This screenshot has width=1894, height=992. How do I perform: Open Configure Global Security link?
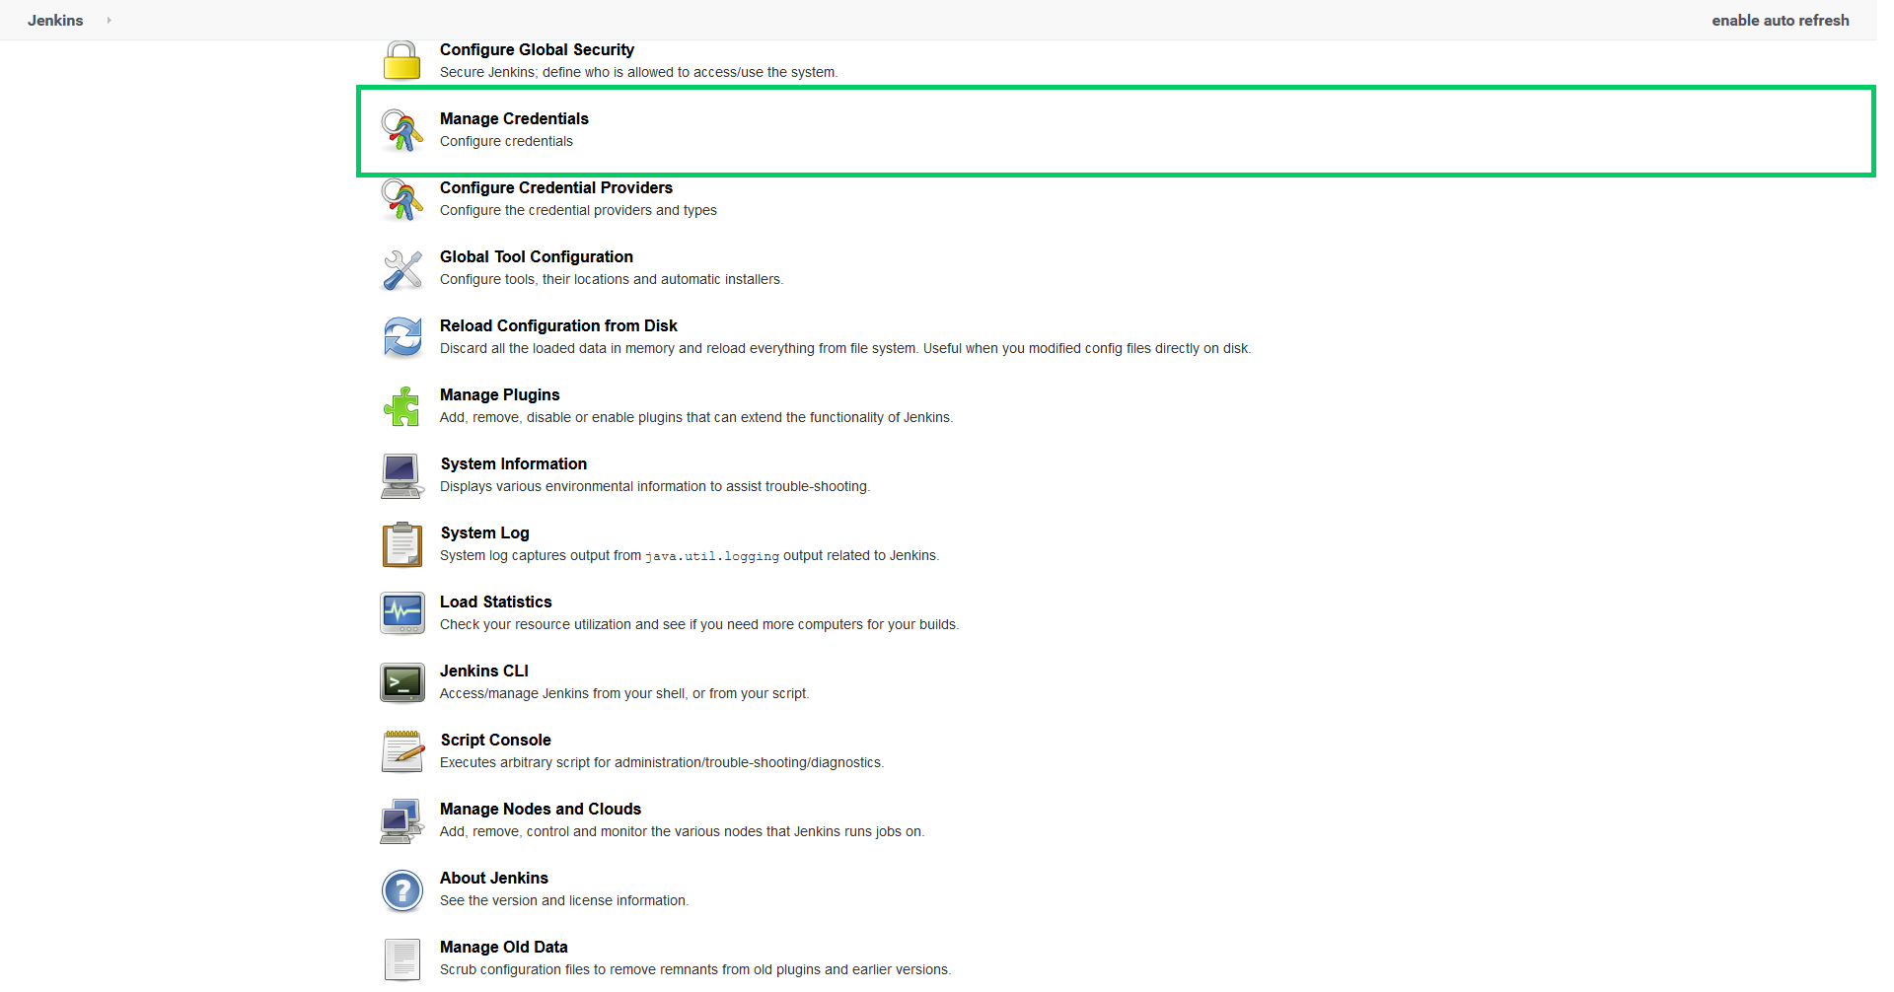537,49
